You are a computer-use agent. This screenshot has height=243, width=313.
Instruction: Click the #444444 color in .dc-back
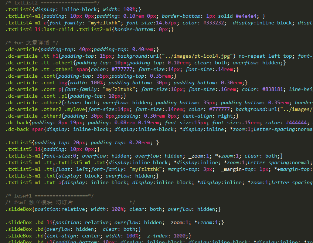click(x=296, y=123)
